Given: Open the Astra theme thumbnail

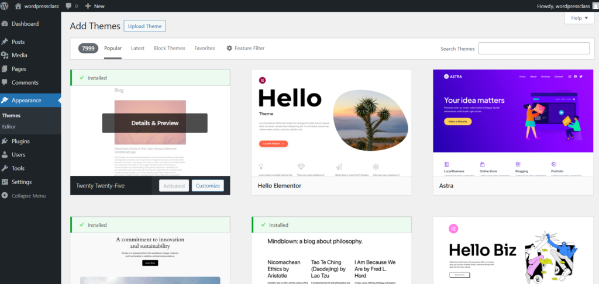Looking at the screenshot, I should tap(513, 123).
